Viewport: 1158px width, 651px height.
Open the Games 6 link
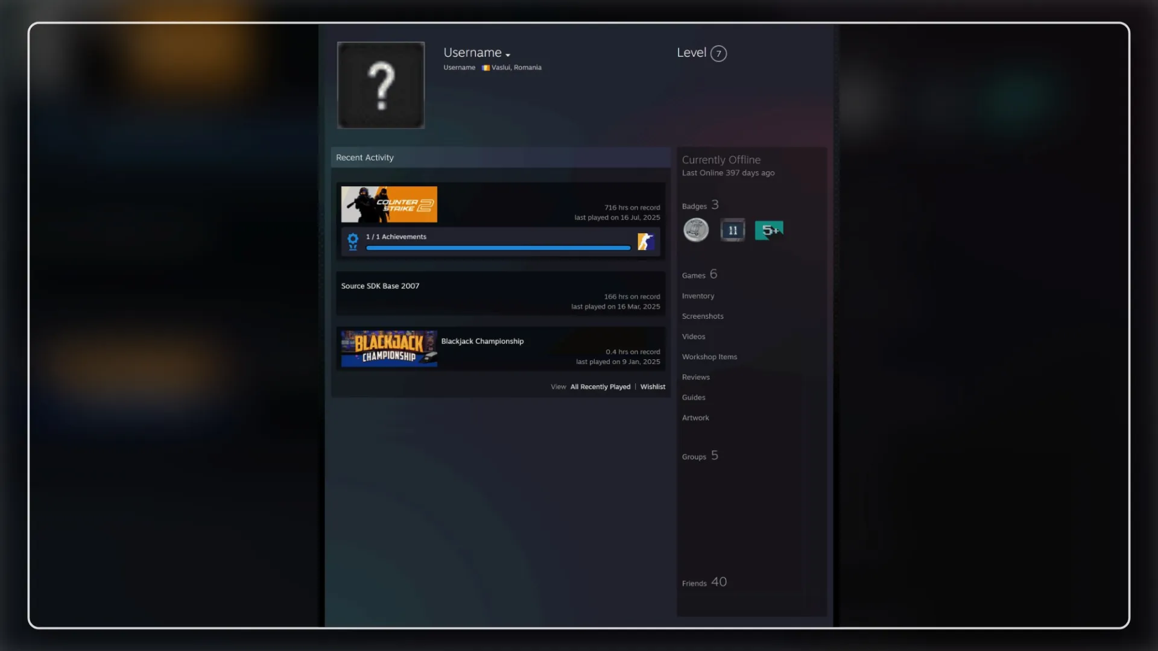pos(700,275)
